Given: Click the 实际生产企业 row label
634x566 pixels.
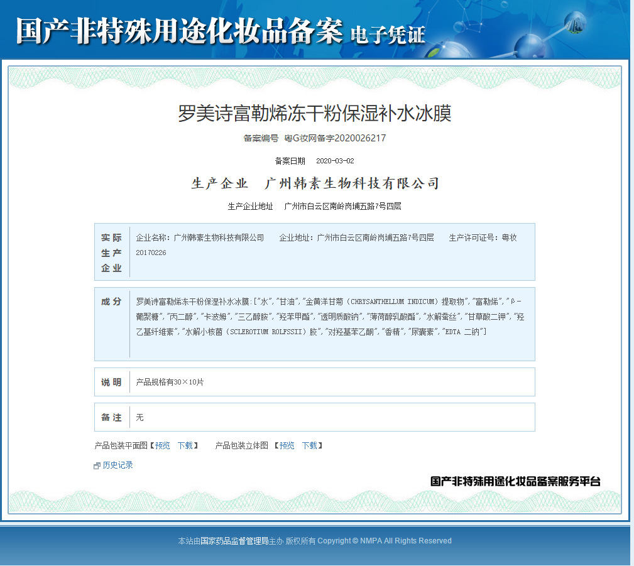Looking at the screenshot, I should pyautogui.click(x=111, y=253).
